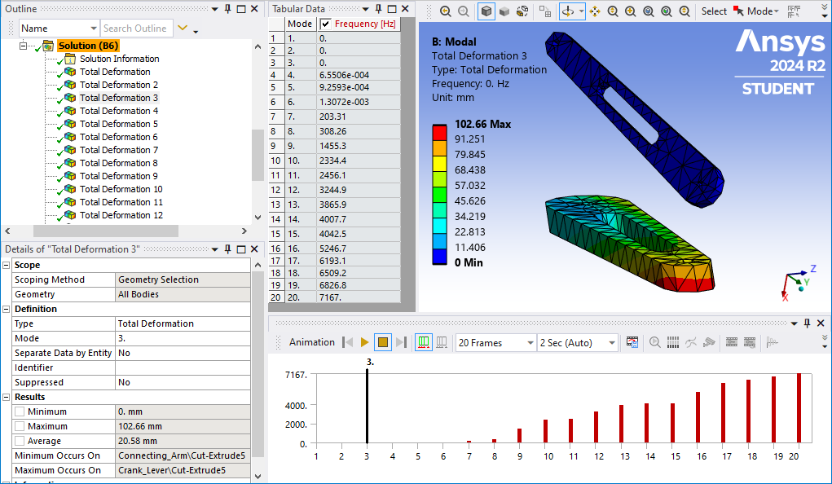Click the Rotate view tool icon
Viewport: 832px width, 484px height.
568,11
